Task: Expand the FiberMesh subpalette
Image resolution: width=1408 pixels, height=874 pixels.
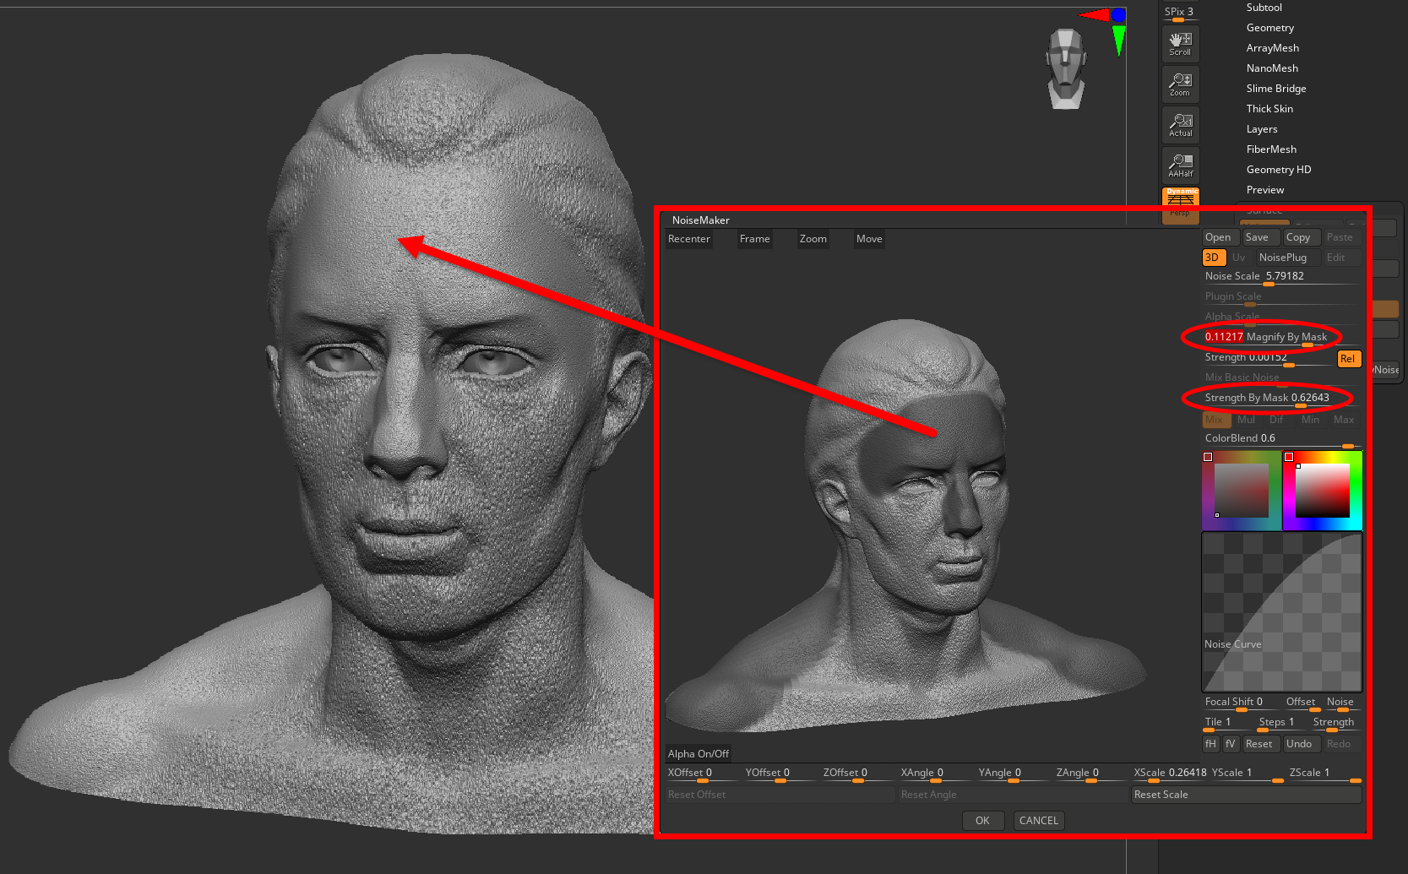Action: point(1270,149)
